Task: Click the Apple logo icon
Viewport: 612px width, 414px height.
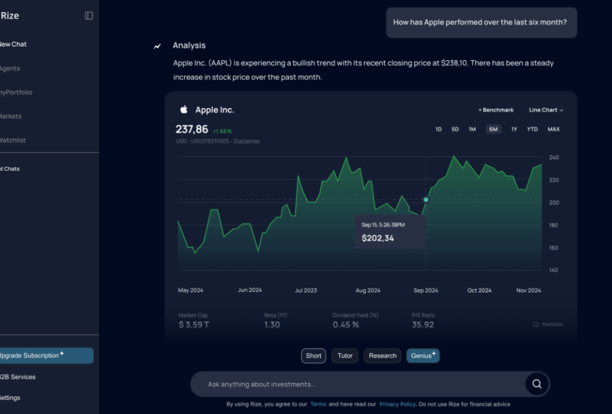Action: 183,109
